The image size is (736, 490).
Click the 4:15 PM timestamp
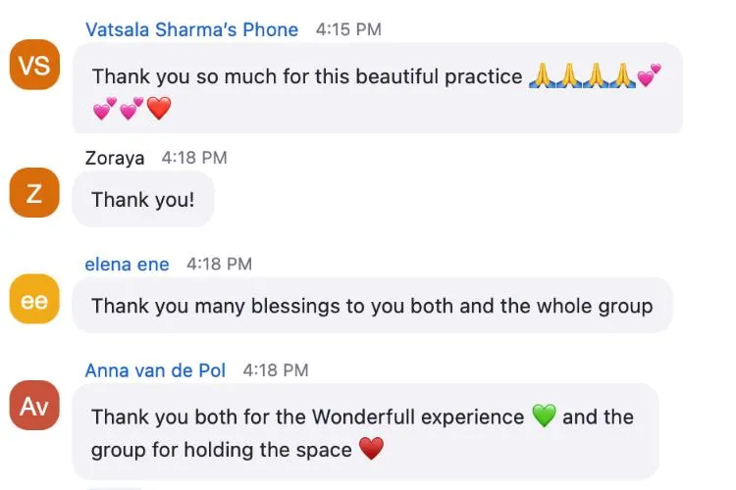(x=348, y=29)
